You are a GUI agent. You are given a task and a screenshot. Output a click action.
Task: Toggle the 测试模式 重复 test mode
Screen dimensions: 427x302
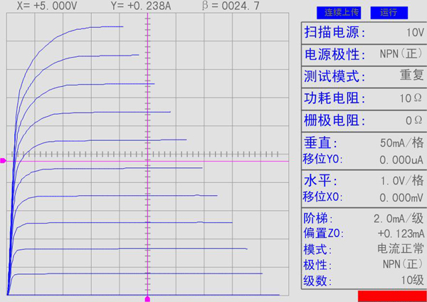[x=364, y=76]
